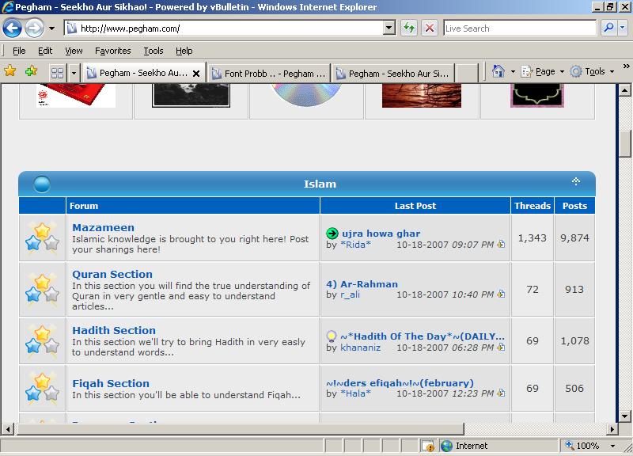Click the Live Search magnifier icon
The image size is (633, 456).
pyautogui.click(x=609, y=28)
